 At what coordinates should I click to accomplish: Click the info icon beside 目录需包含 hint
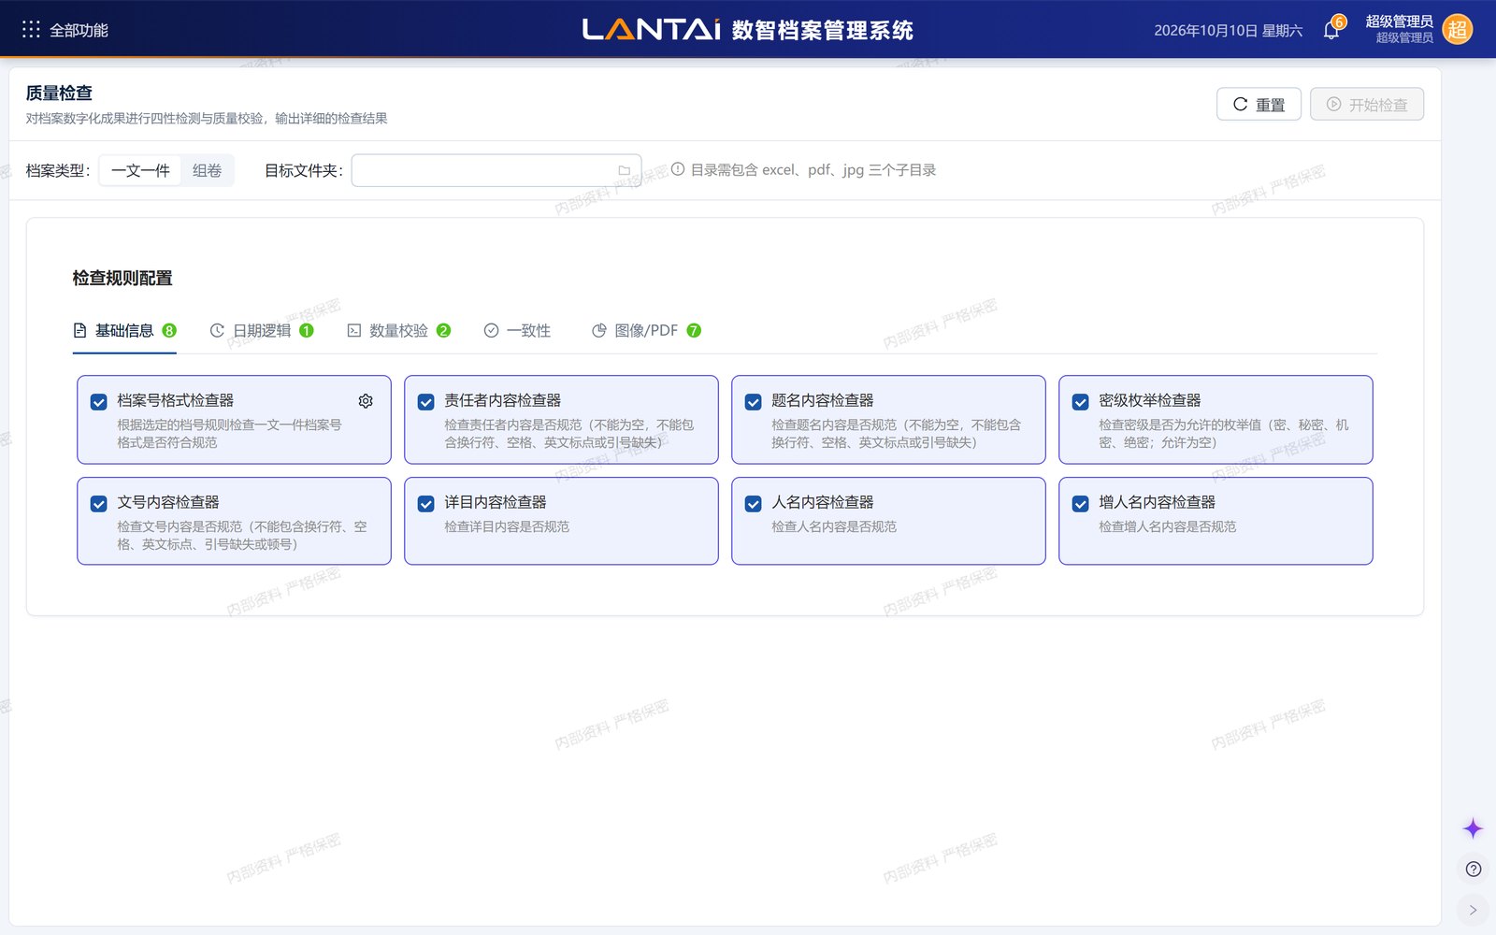point(678,169)
